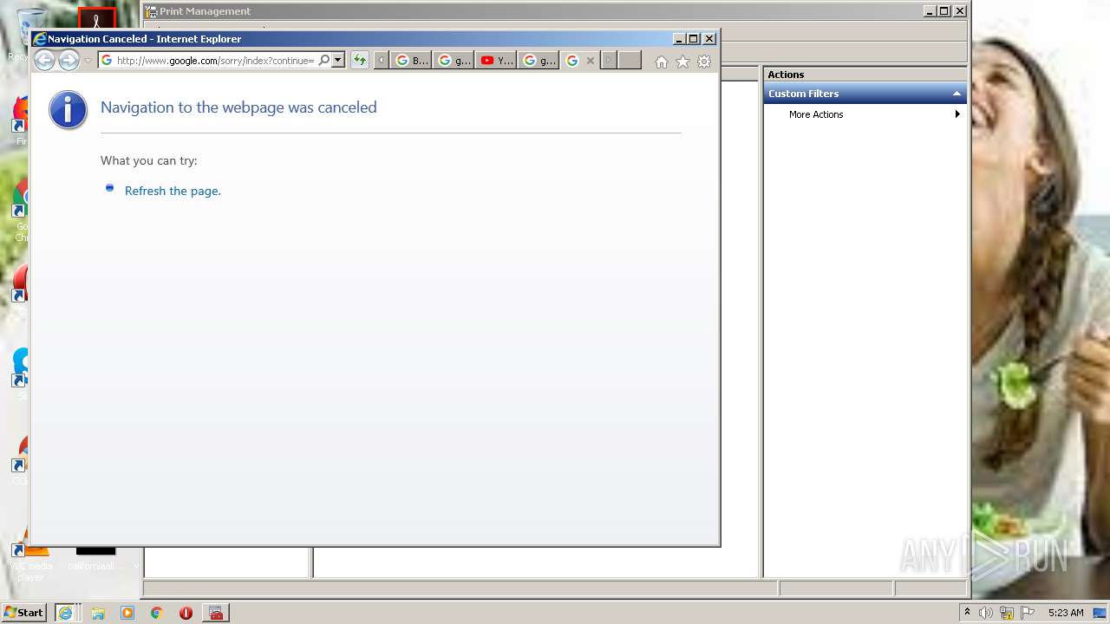Click 'Refresh the page.' link
1110x624 pixels.
[x=173, y=191]
